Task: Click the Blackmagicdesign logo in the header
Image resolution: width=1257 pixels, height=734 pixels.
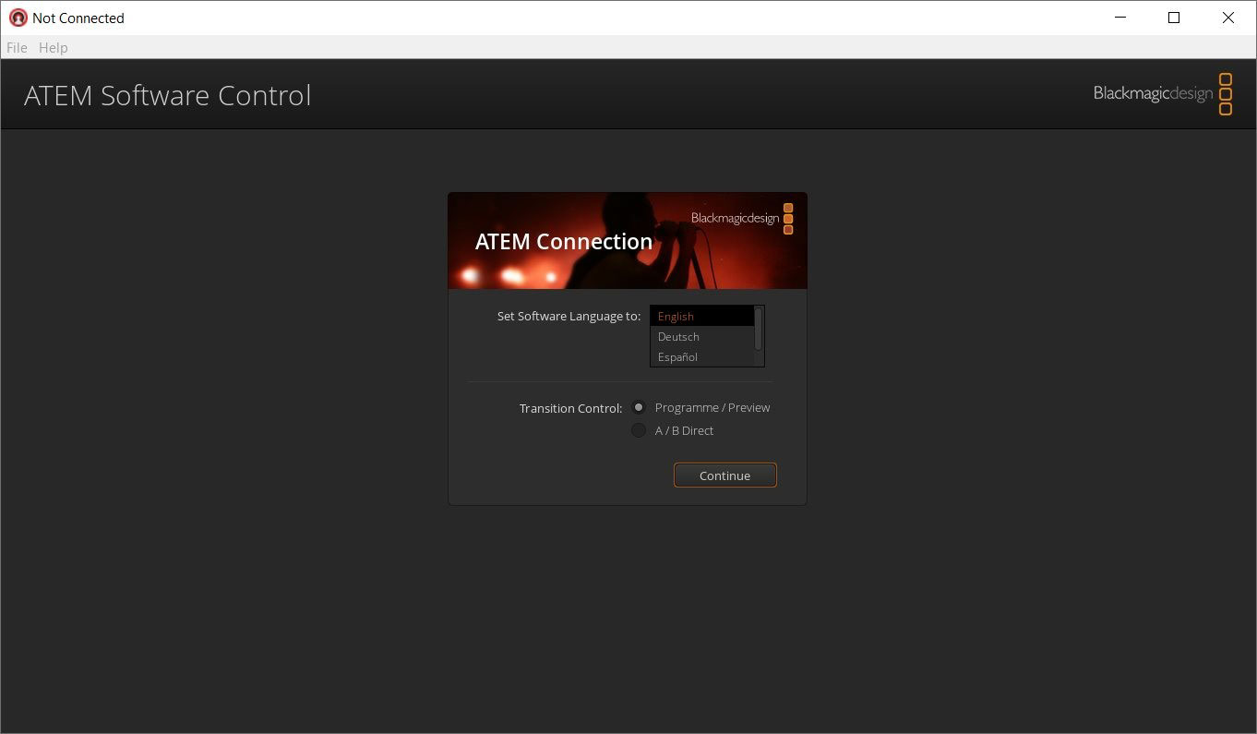Action: (x=1162, y=93)
